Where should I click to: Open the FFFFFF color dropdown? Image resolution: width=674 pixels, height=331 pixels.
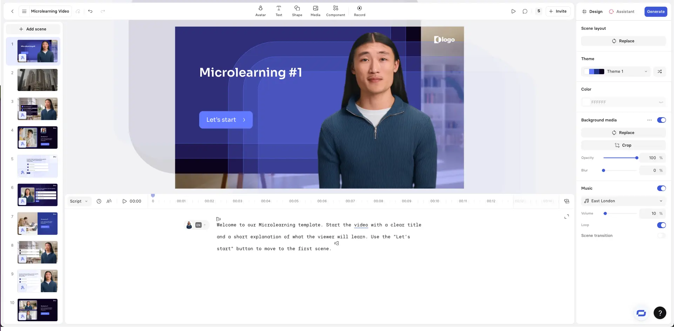[x=624, y=102]
